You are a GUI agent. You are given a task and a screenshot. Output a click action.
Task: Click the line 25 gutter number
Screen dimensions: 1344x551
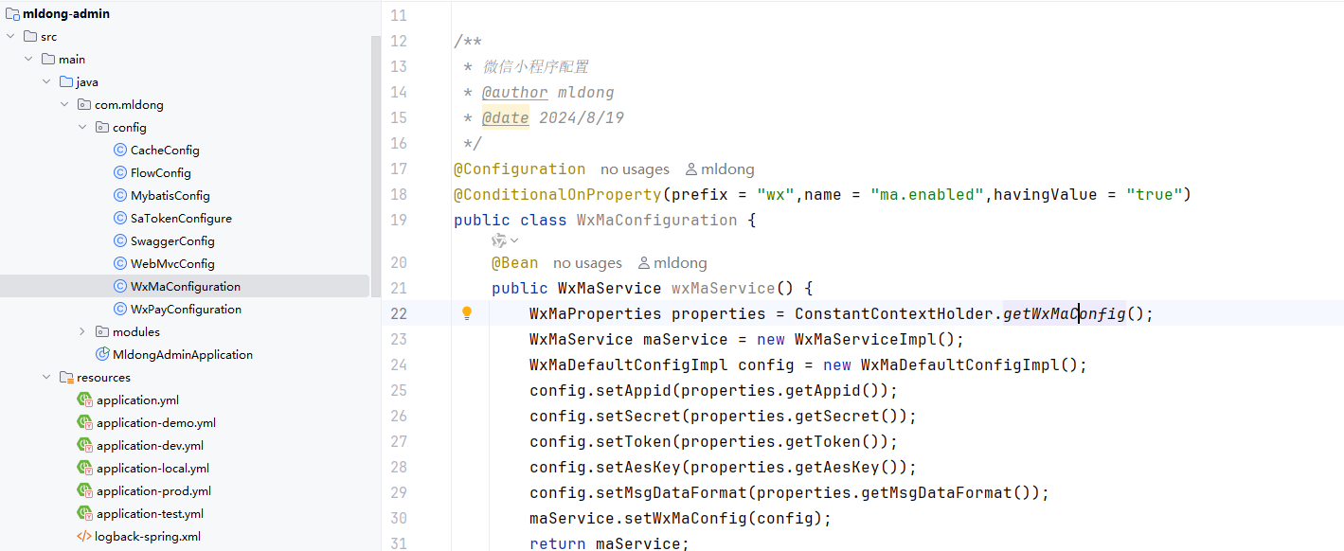(398, 390)
